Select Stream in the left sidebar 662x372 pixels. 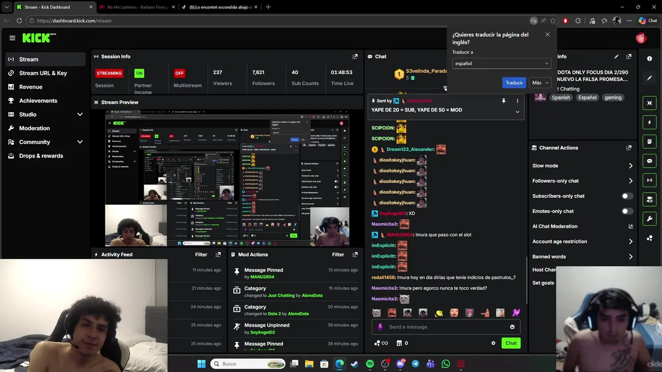tap(46, 59)
